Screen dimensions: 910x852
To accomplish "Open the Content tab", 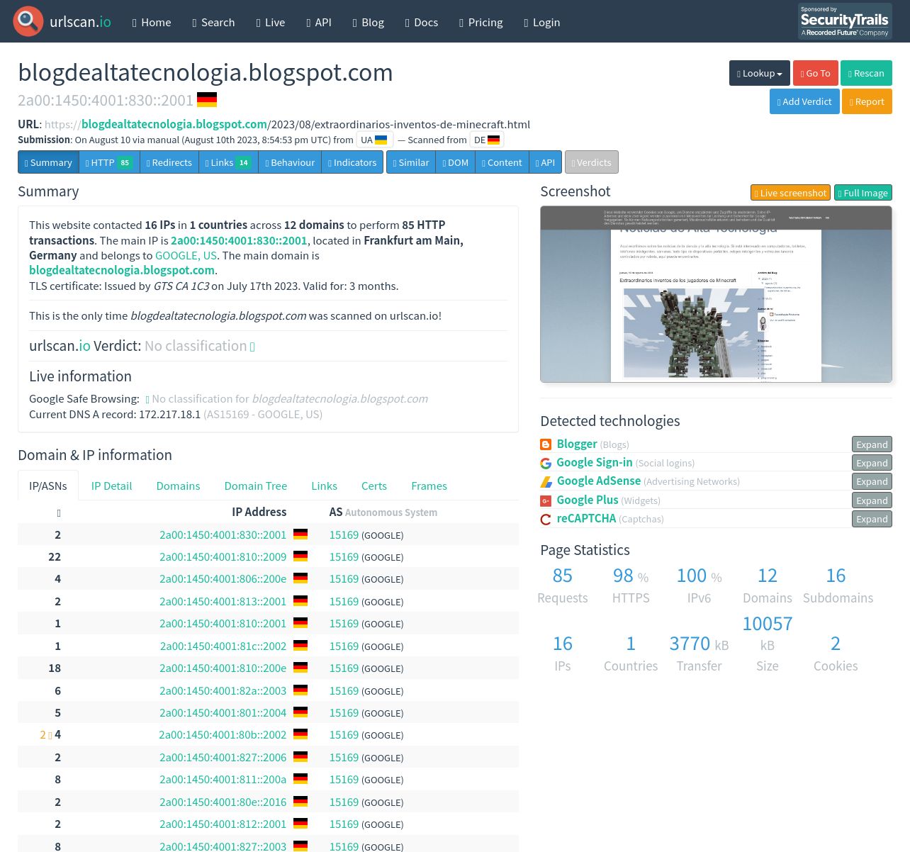I will point(502,162).
